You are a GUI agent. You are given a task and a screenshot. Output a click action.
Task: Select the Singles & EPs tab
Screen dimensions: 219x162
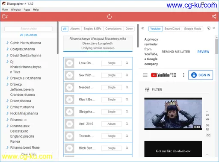[92, 29]
